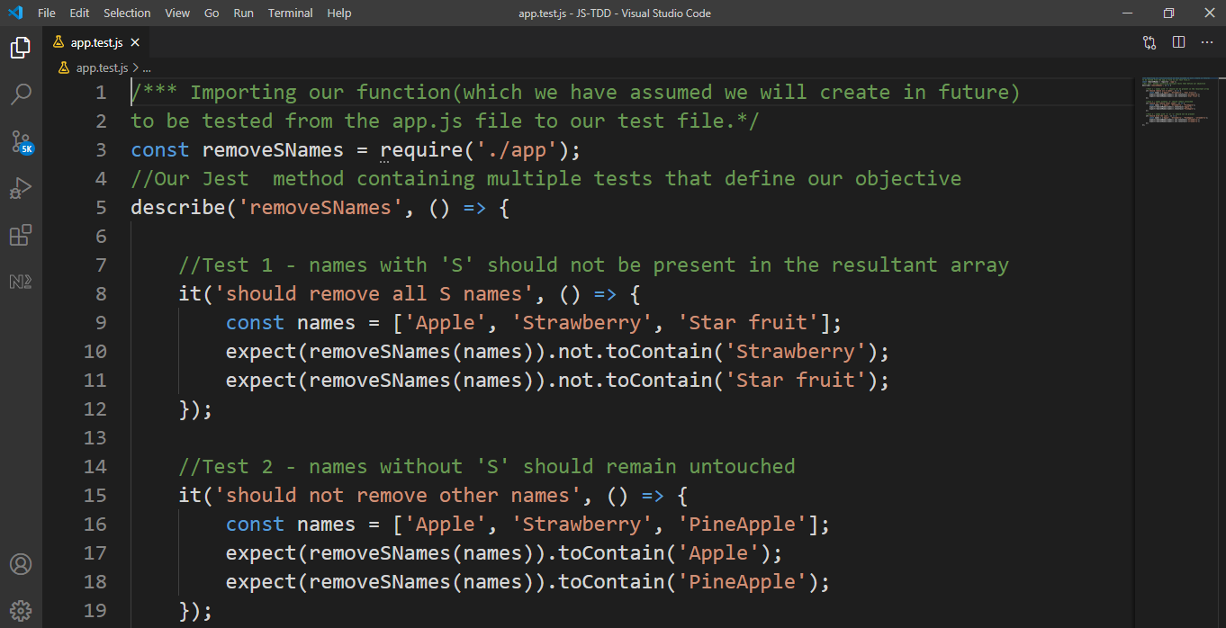Viewport: 1226px width, 628px height.
Task: Open the N2 extension sidebar icon
Action: coord(21,282)
